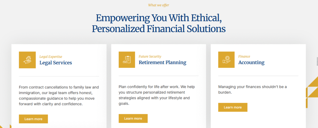Click the Accounting card title
318x128 pixels.
click(251, 62)
